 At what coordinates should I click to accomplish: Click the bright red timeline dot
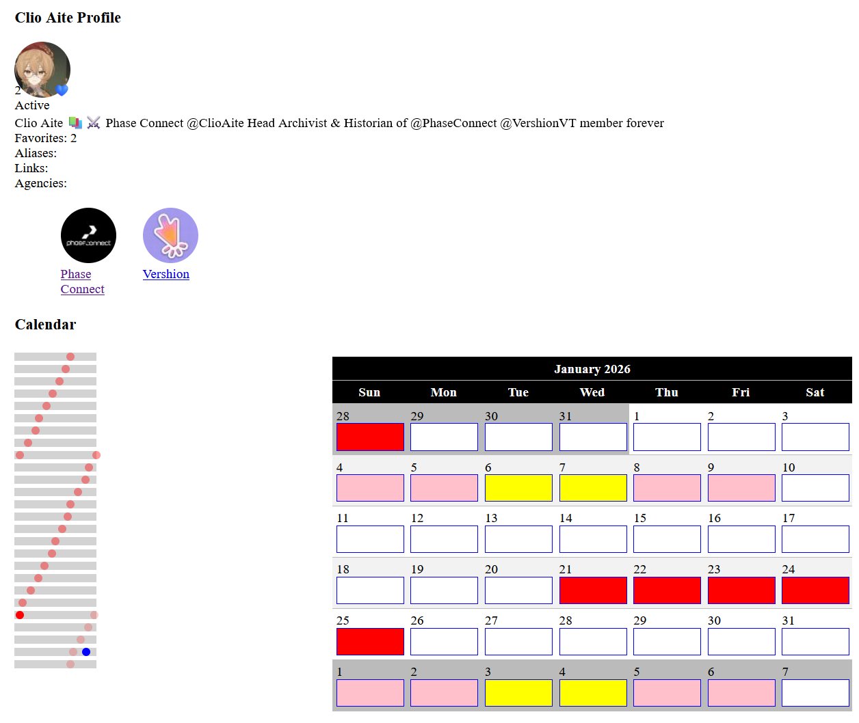[x=20, y=615]
